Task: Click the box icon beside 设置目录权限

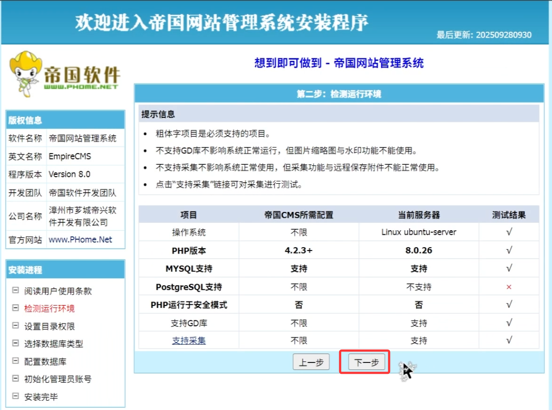Action: 15,326
